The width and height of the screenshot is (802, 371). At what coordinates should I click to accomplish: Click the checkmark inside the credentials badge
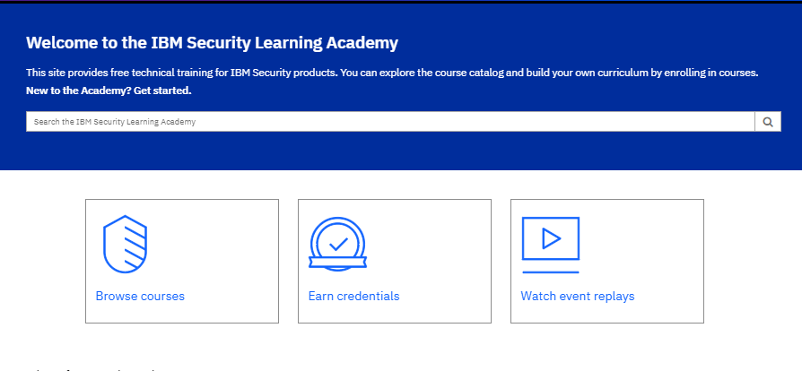coord(338,242)
